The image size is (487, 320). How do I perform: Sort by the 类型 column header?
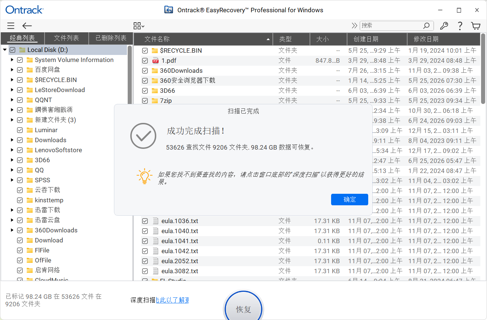tap(291, 39)
